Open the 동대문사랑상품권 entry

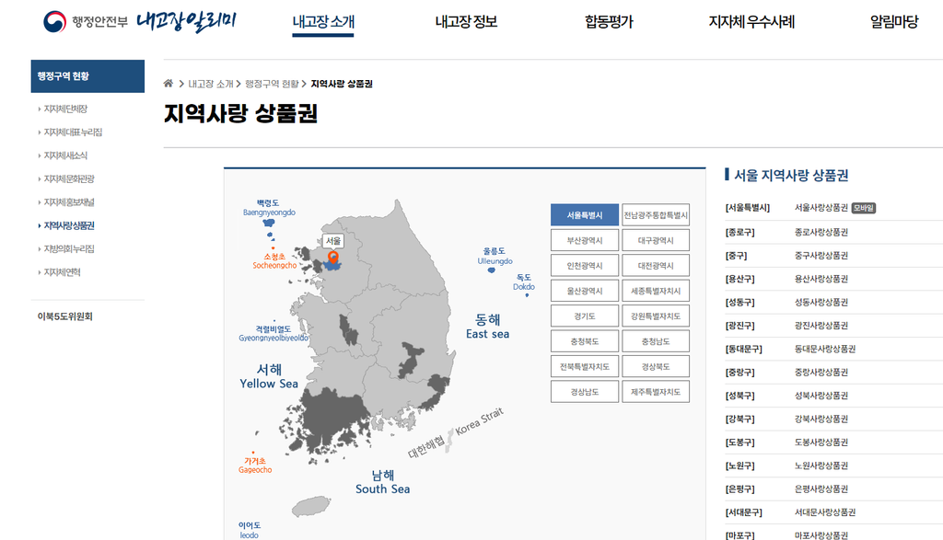(824, 349)
